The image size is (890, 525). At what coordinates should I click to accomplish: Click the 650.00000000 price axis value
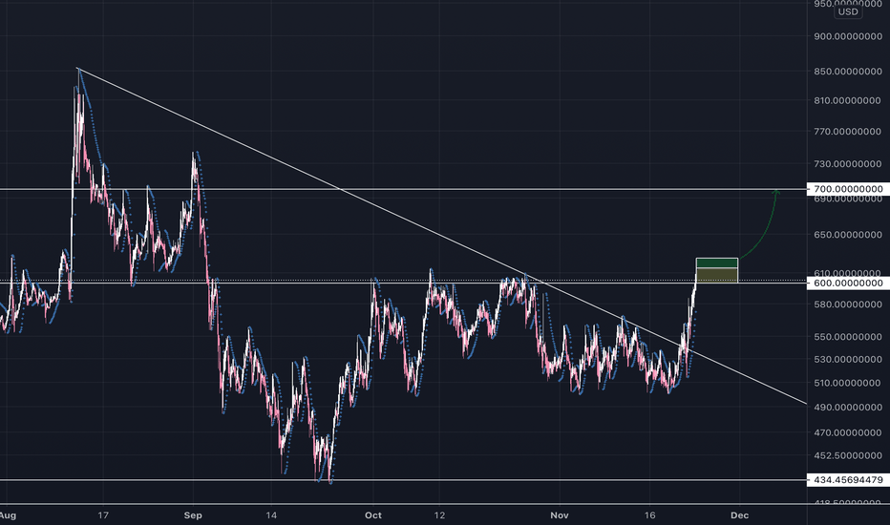pos(847,235)
